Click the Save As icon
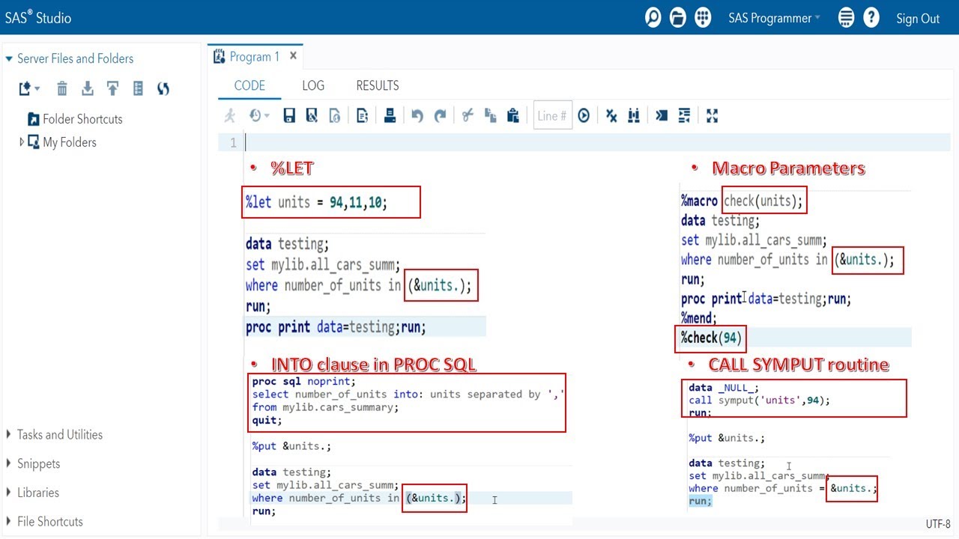959x539 pixels. (x=312, y=115)
